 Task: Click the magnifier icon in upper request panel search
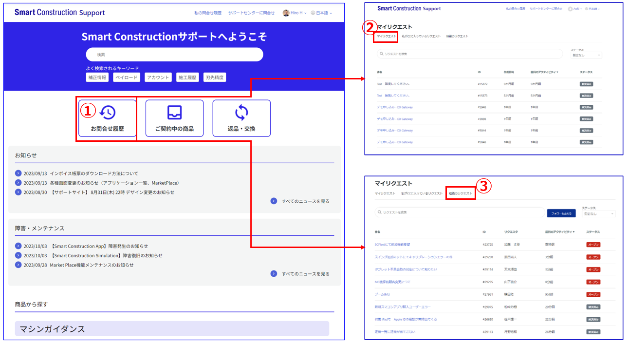[x=381, y=54]
